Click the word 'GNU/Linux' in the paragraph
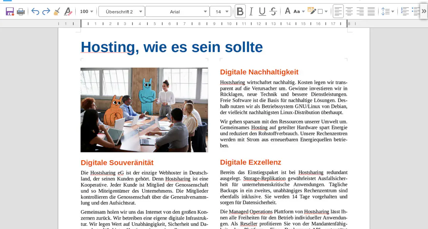This screenshot has width=428, height=229. click(x=308, y=106)
